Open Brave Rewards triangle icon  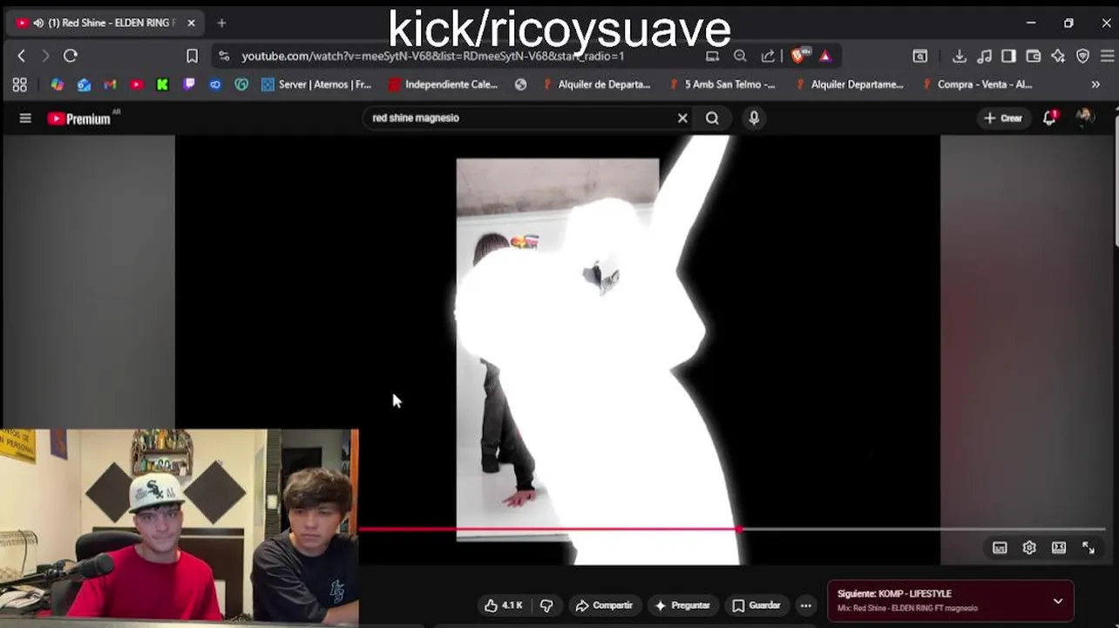pyautogui.click(x=825, y=56)
